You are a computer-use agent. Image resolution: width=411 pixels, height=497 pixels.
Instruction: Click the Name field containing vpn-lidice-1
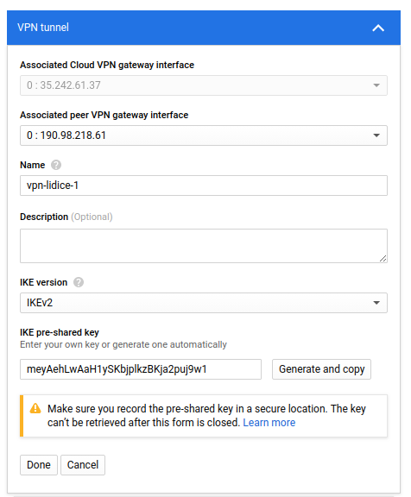click(204, 186)
